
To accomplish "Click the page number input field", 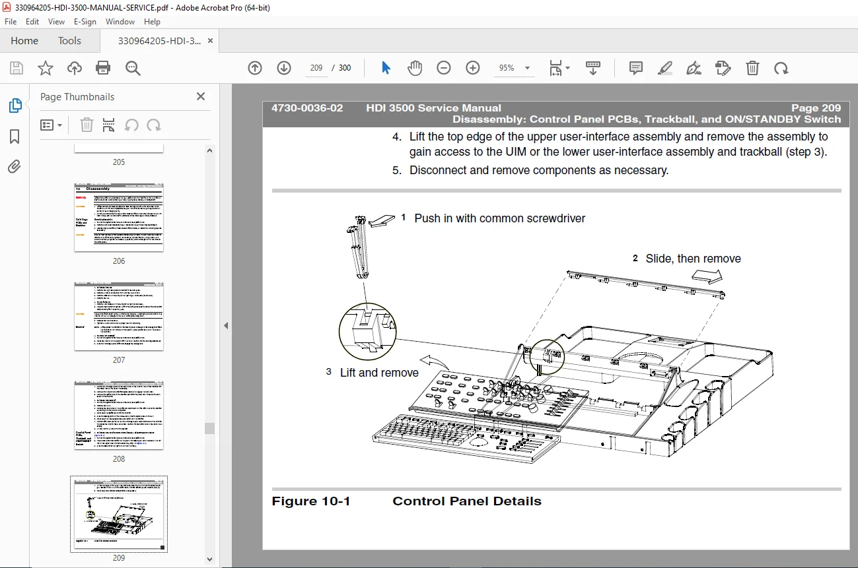I will [316, 68].
